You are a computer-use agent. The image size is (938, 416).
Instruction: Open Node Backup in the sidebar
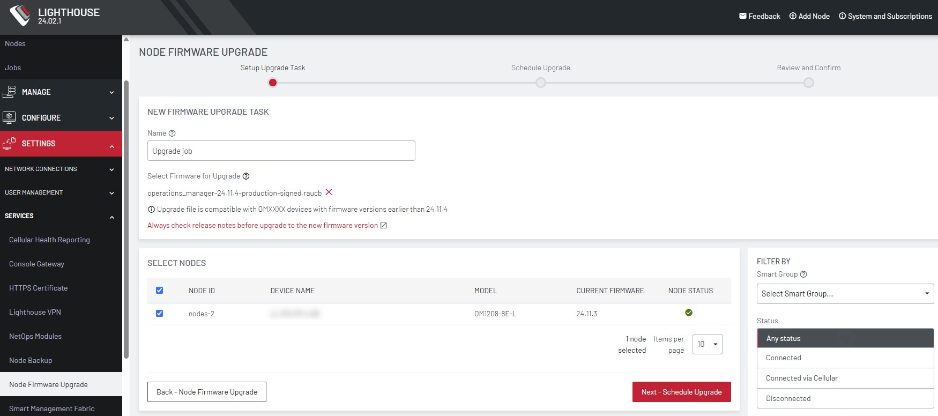point(31,360)
